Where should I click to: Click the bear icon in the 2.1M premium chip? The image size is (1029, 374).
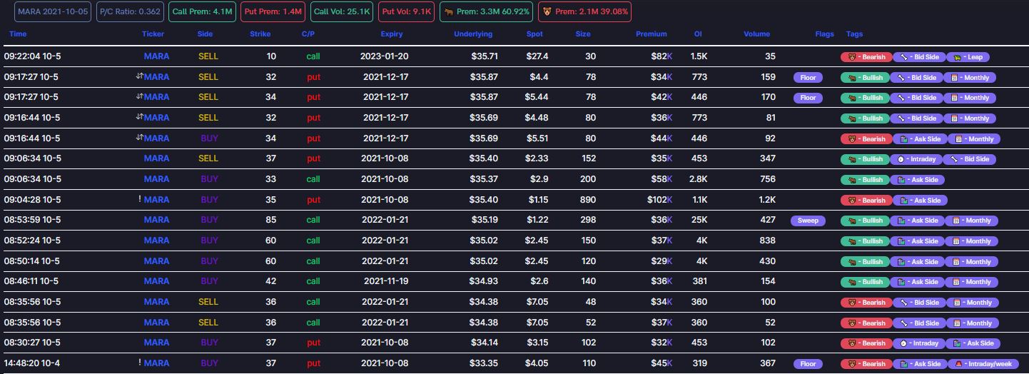pyautogui.click(x=547, y=12)
